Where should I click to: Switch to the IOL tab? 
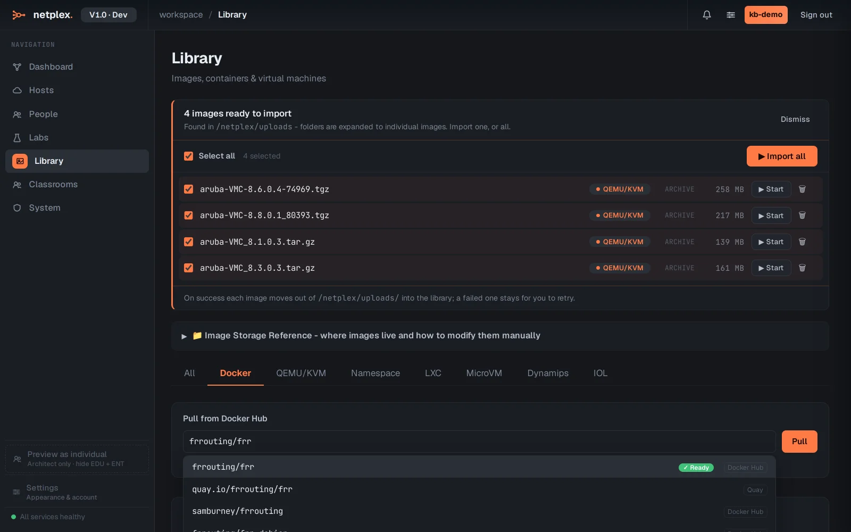[x=600, y=373]
